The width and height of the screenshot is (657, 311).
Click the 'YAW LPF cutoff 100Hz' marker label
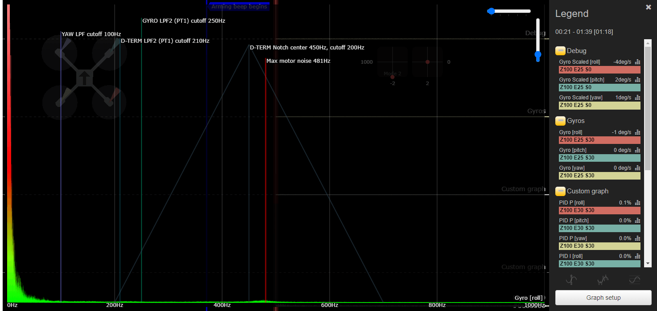(x=91, y=34)
